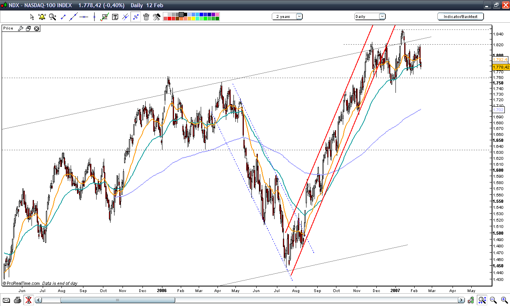Click the purple 1.702 price label
The height and width of the screenshot is (306, 510).
click(499, 110)
